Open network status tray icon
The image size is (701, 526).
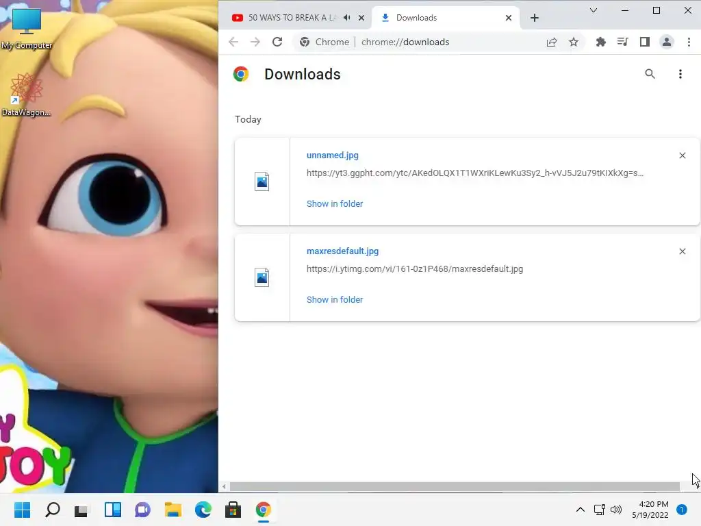click(600, 510)
